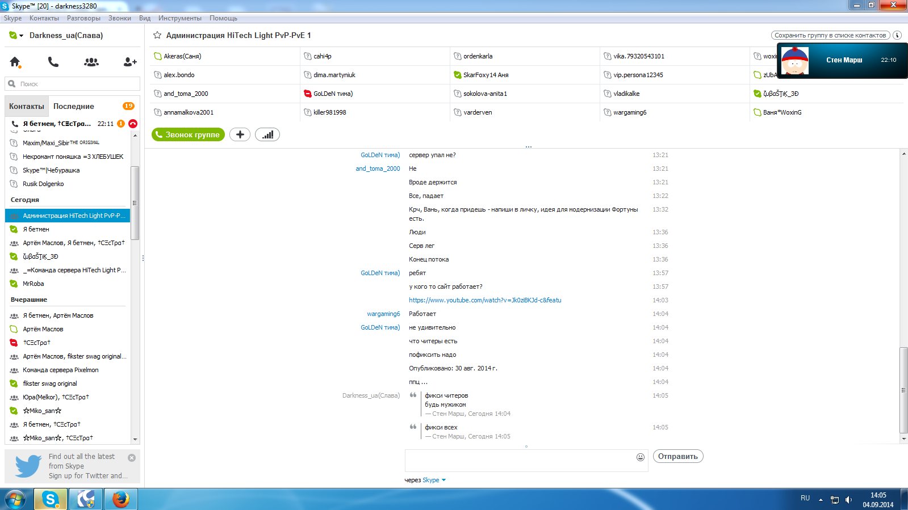Switch to Skype in the taskbar
This screenshot has height=510, width=908.
(51, 499)
